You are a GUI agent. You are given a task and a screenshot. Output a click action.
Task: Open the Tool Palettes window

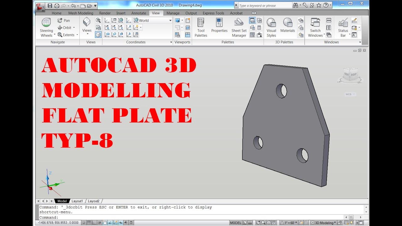click(x=201, y=28)
